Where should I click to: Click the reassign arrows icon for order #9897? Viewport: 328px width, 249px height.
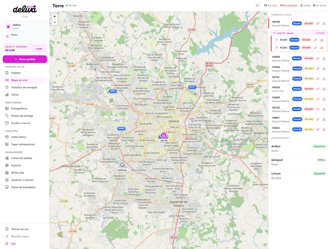(x=318, y=119)
